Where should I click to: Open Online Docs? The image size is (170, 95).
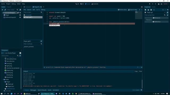(x=122, y=10)
